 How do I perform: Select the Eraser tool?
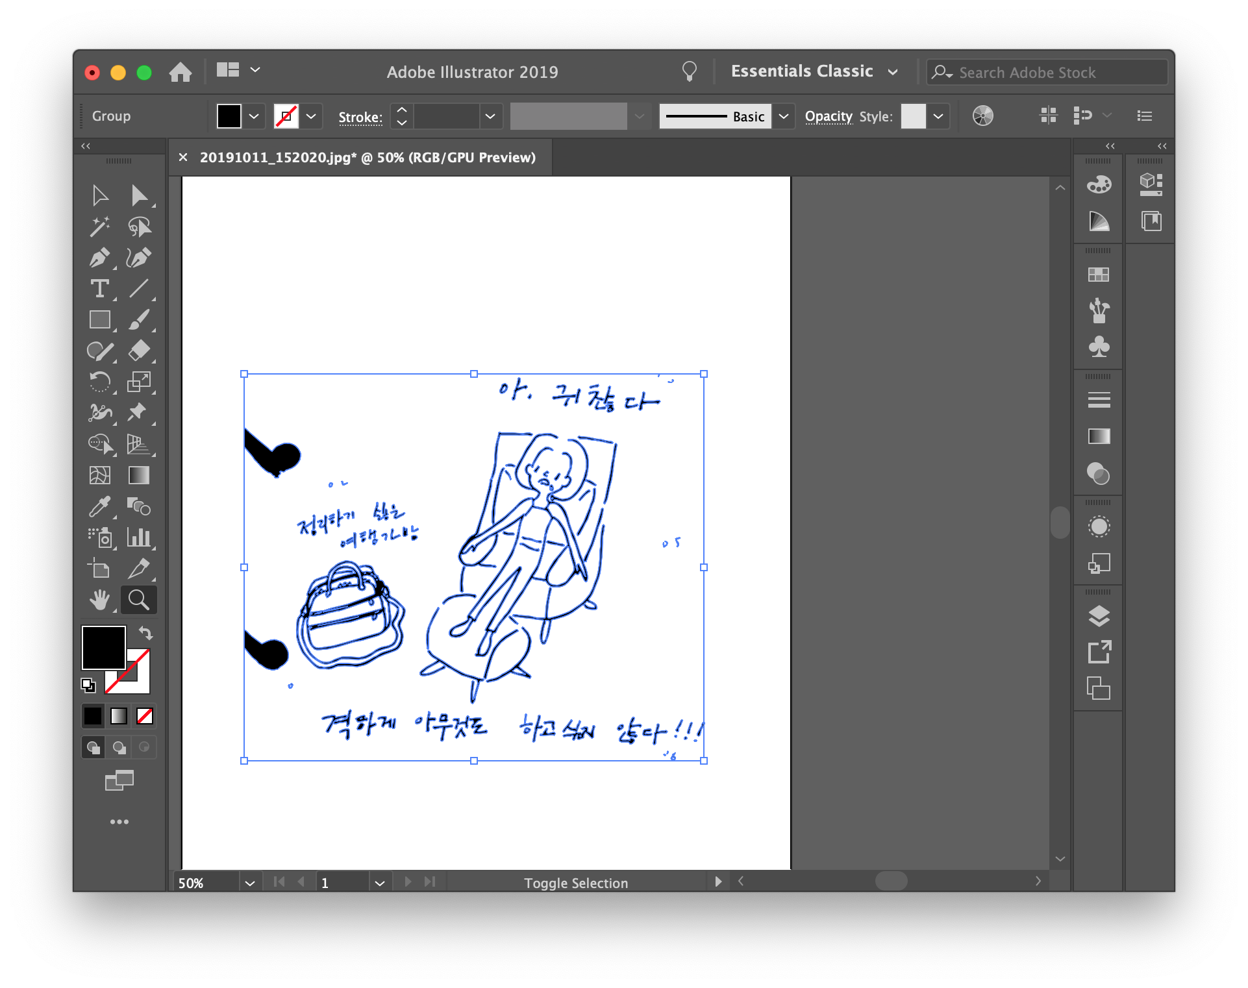(139, 351)
